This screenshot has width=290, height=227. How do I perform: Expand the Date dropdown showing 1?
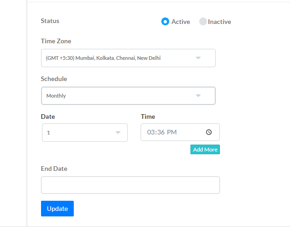point(85,133)
